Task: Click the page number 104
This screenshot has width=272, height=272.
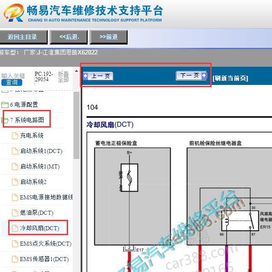Action: point(92,107)
